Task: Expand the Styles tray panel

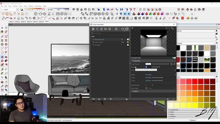Action: click(169, 112)
